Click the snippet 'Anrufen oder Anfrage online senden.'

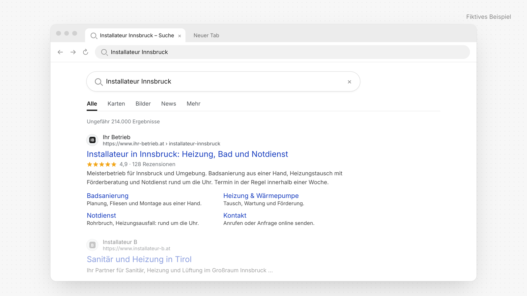tap(269, 223)
